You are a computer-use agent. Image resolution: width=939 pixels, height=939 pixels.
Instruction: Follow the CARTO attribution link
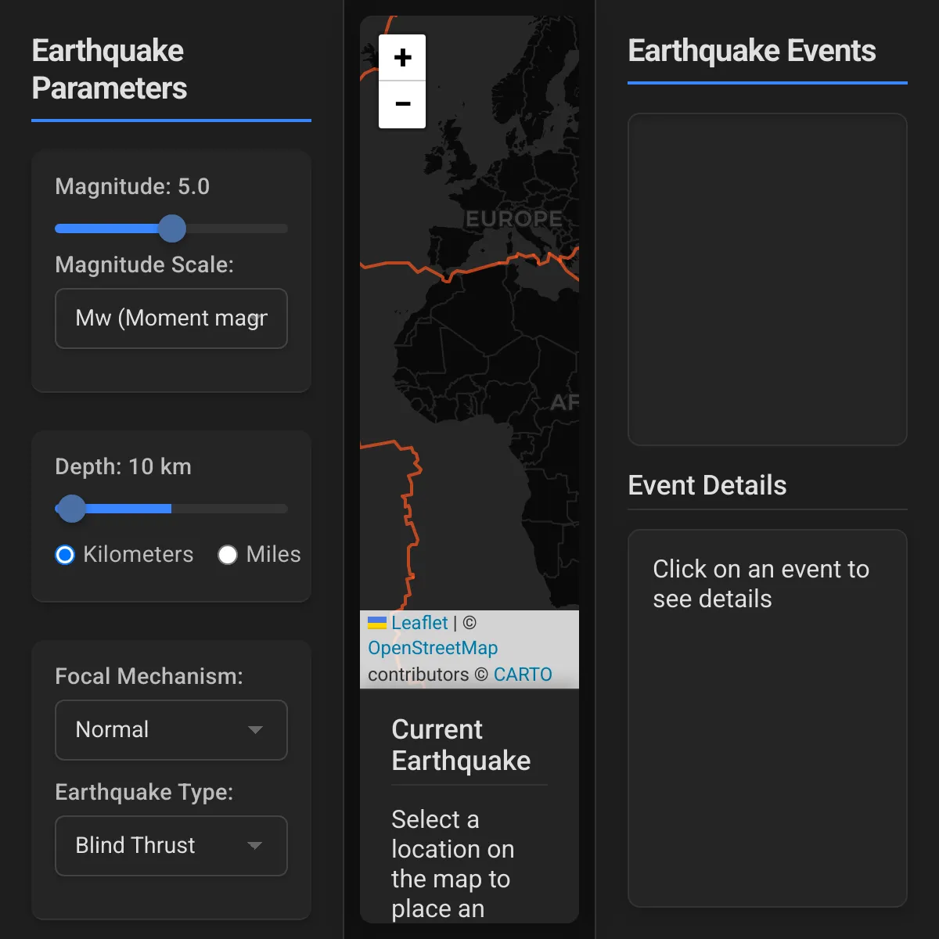coord(523,675)
